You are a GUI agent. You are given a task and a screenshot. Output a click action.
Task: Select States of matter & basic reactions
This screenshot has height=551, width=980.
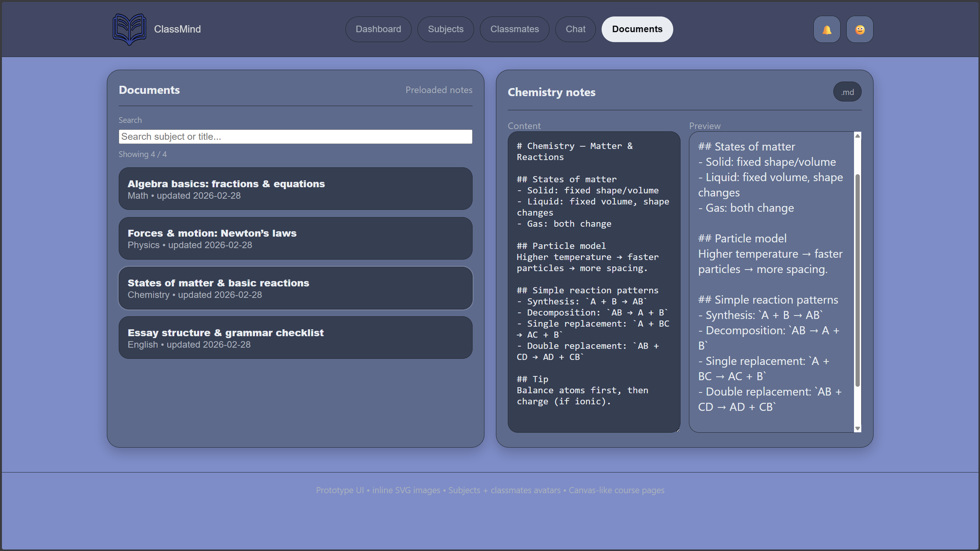coord(295,288)
